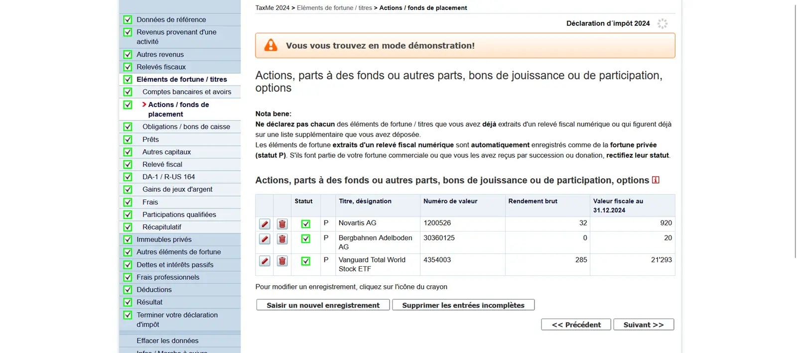Open the red info icon beside the options heading
The height and width of the screenshot is (353, 797).
point(656,180)
